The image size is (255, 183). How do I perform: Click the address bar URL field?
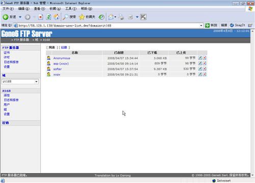(x=107, y=25)
